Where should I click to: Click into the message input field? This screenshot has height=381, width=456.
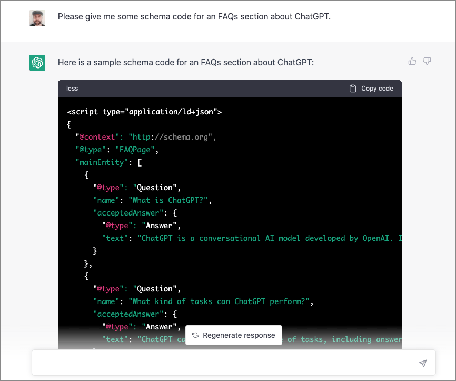click(x=234, y=363)
